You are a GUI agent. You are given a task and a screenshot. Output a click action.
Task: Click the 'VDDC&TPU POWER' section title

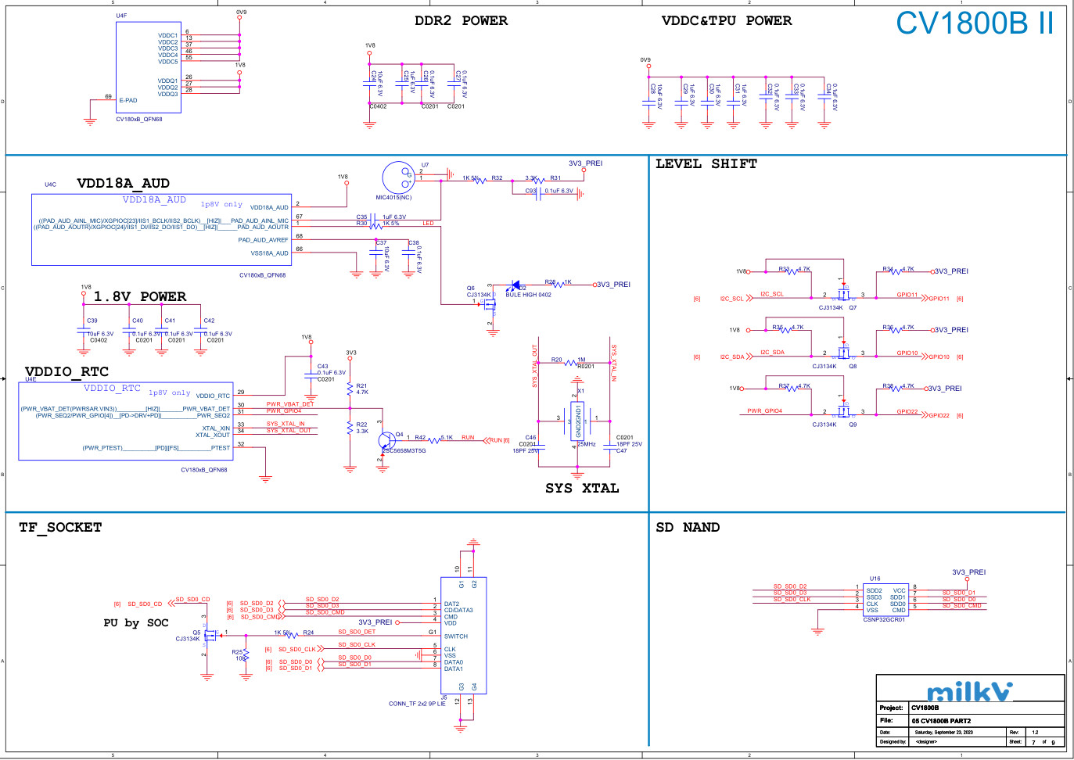pyautogui.click(x=727, y=21)
